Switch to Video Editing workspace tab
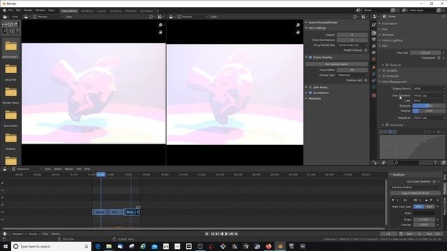This screenshot has height=251, width=447. click(x=69, y=11)
